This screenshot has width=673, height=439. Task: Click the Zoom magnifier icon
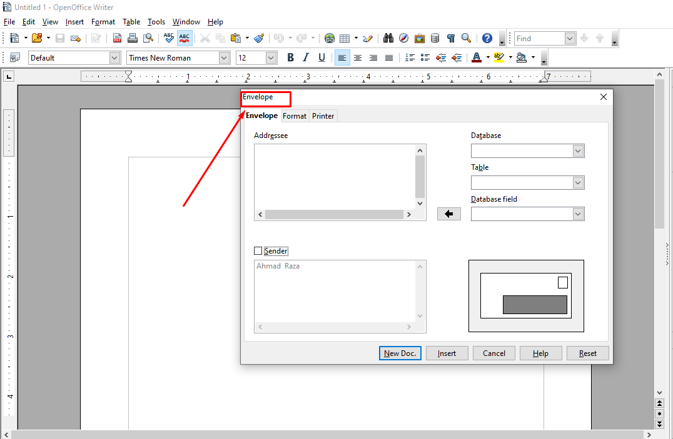[466, 38]
